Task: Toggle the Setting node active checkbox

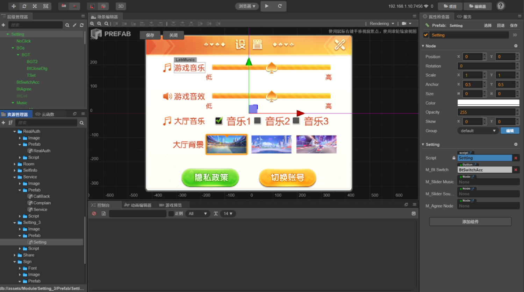Action: [426, 35]
